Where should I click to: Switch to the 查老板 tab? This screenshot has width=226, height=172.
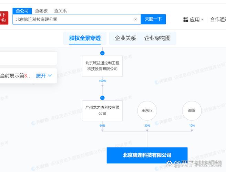pyautogui.click(x=41, y=11)
